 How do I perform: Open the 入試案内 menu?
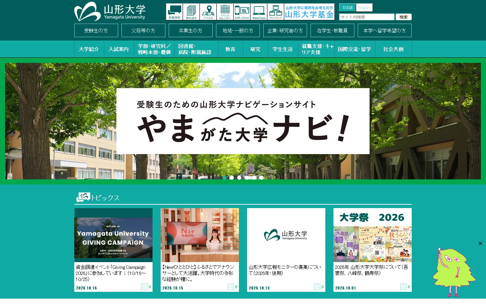point(119,49)
